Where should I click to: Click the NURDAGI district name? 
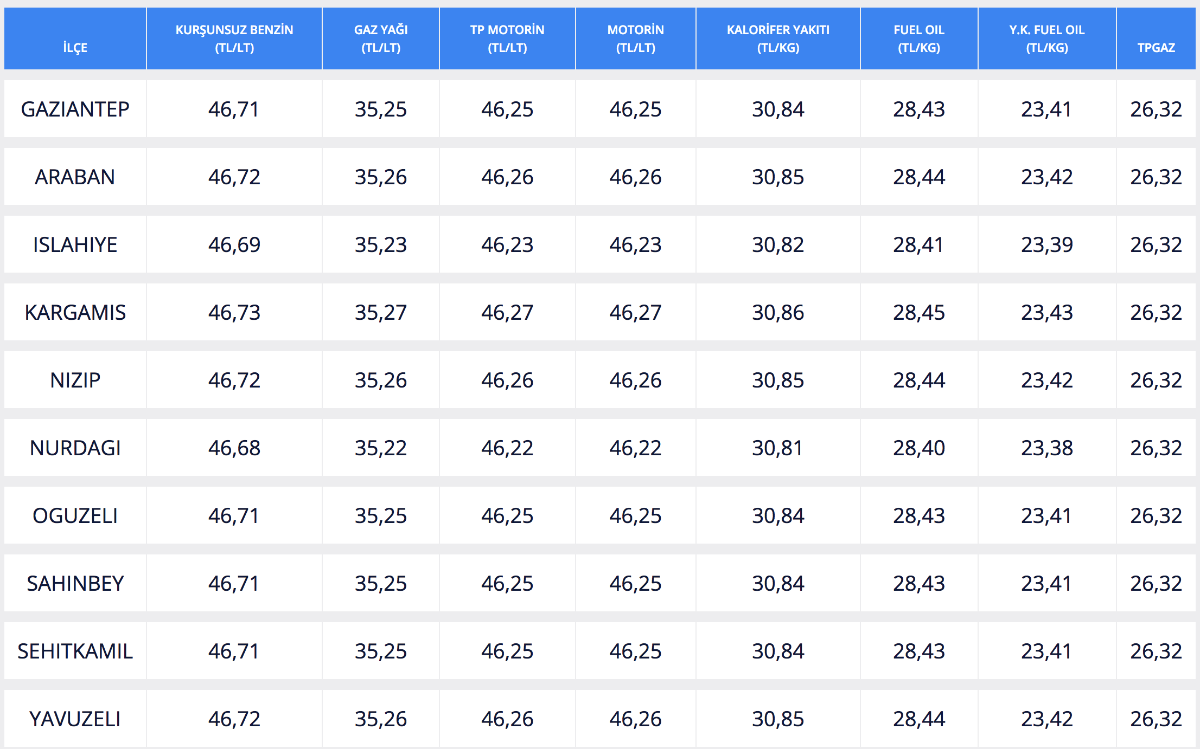(75, 448)
